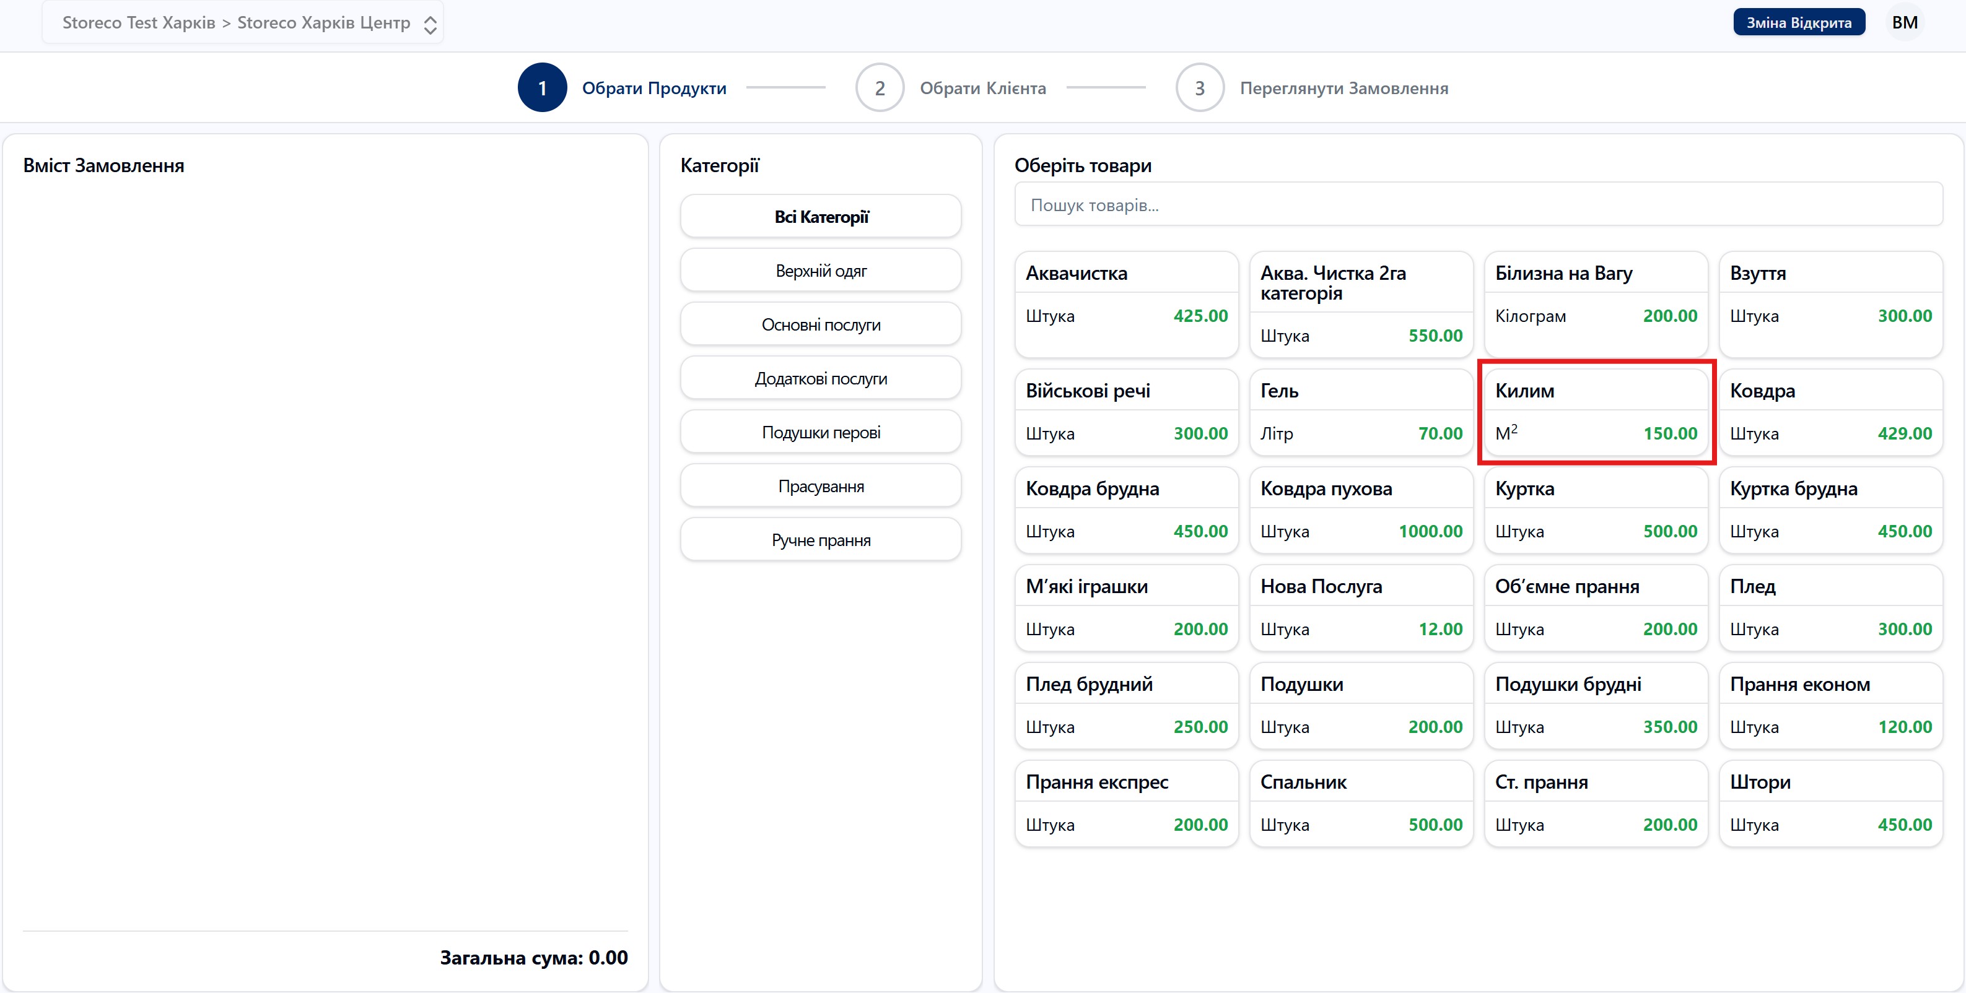Select 'Ручне прання' category
The image size is (1966, 993).
pyautogui.click(x=821, y=540)
